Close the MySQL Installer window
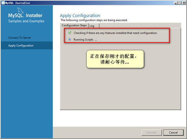187x139 pixels. (184, 3)
